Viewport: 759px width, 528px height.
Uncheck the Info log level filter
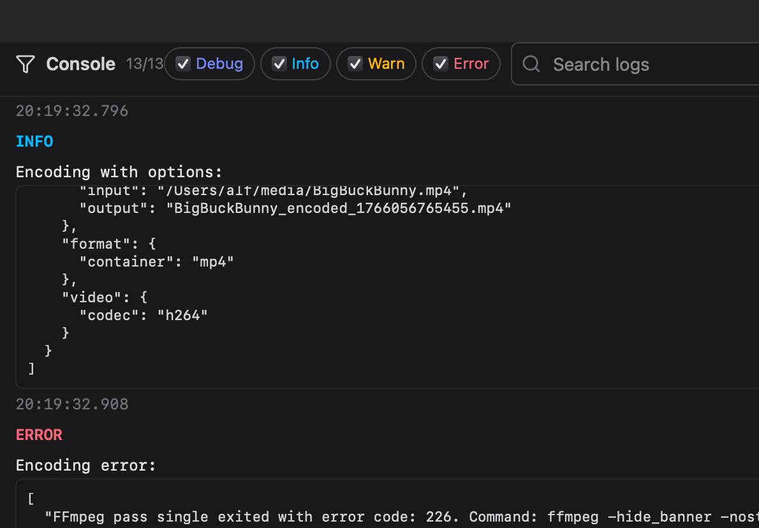coord(279,64)
